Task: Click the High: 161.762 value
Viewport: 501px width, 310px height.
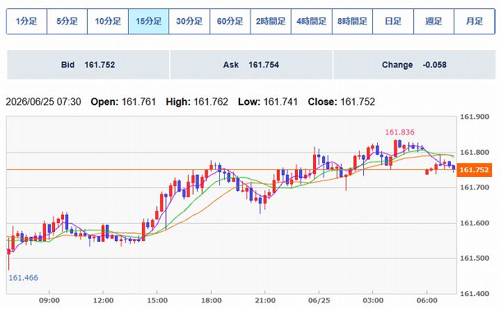Action: 197,102
